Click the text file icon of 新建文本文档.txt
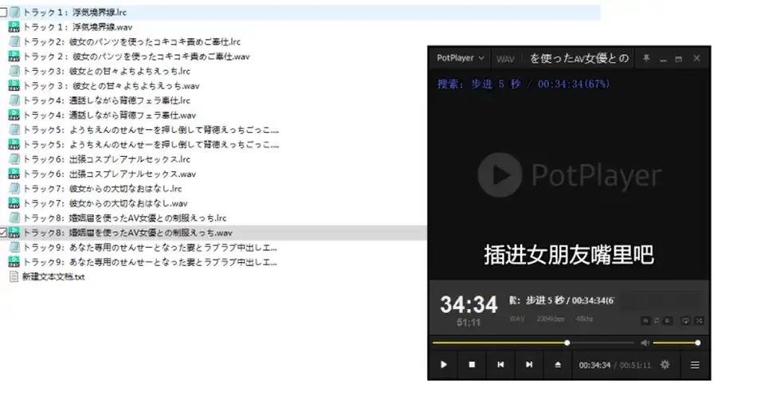Image resolution: width=765 pixels, height=419 pixels. [x=14, y=276]
